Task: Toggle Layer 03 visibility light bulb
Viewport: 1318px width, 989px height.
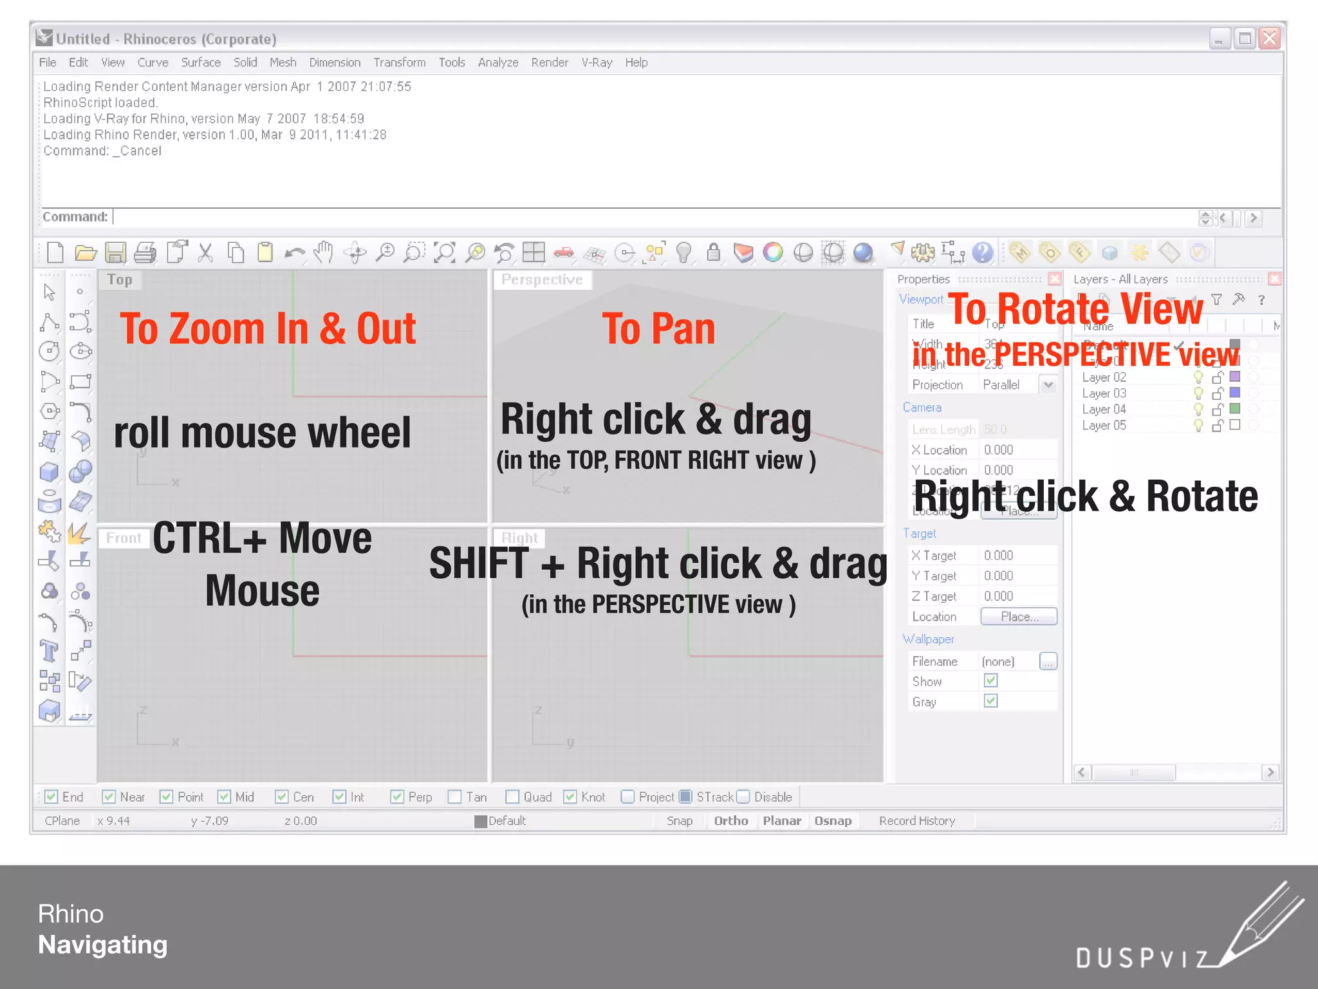Action: pyautogui.click(x=1198, y=393)
